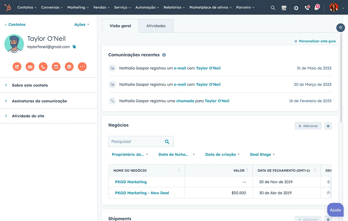Click the orange task creation button
348x221 pixels.
pos(56,67)
